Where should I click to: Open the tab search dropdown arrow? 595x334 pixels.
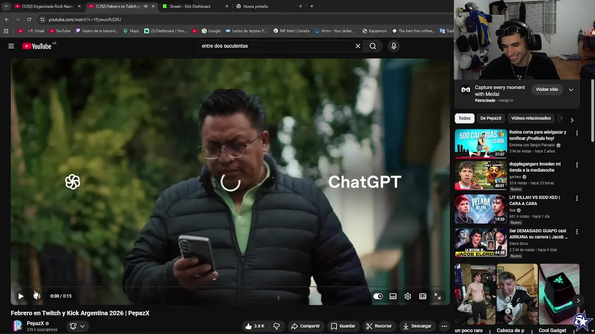[6, 6]
